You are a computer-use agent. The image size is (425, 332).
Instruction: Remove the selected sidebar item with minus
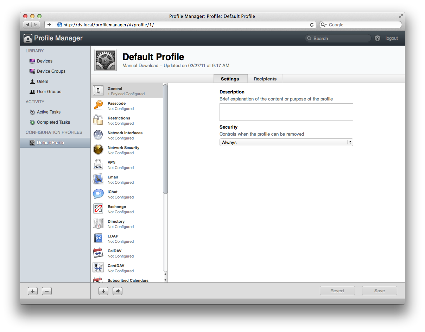[x=47, y=291]
